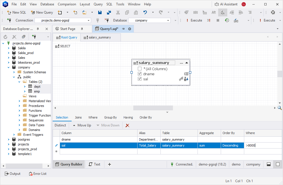Expand the emp table node
Image resolution: width=283 pixels, height=185 pixels.
[x=25, y=91]
